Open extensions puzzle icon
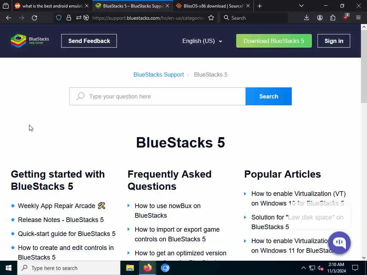Image resolution: width=367 pixels, height=275 pixels. (x=333, y=18)
